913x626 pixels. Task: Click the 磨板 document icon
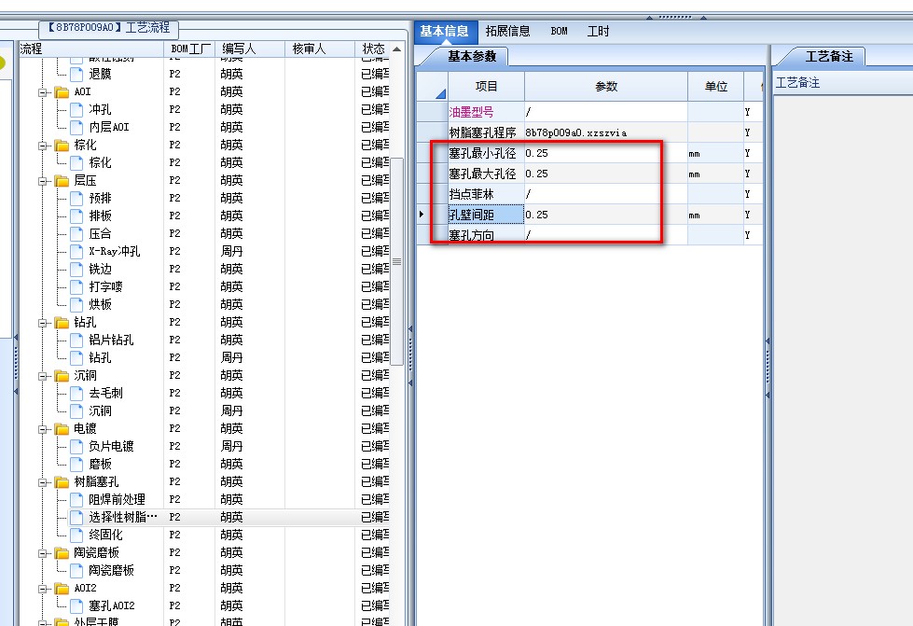click(76, 464)
